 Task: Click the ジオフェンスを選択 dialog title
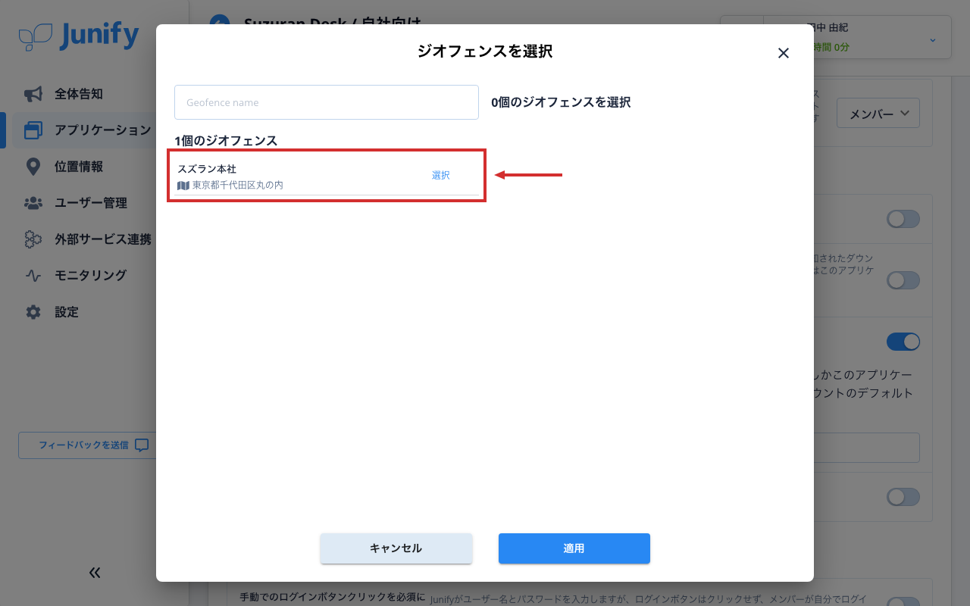tap(485, 52)
